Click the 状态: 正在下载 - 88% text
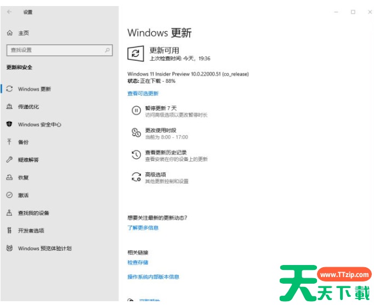The image size is (374, 305). tap(151, 81)
